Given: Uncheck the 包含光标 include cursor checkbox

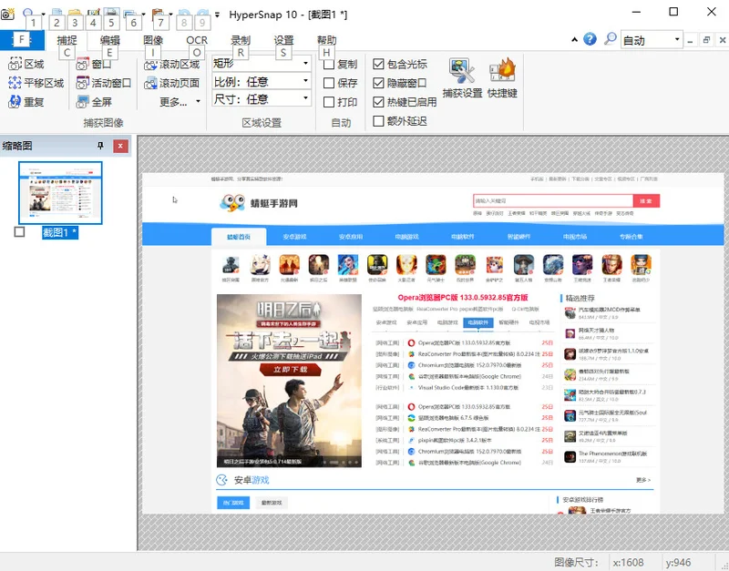Looking at the screenshot, I should point(378,64).
